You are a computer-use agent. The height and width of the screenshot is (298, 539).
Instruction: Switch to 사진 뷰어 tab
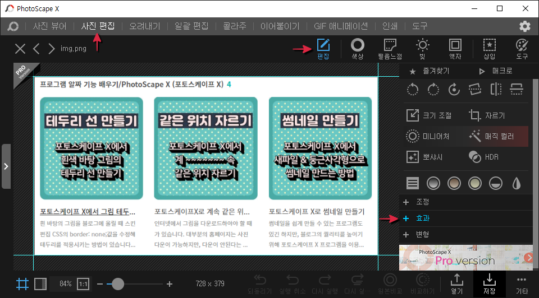pos(49,26)
